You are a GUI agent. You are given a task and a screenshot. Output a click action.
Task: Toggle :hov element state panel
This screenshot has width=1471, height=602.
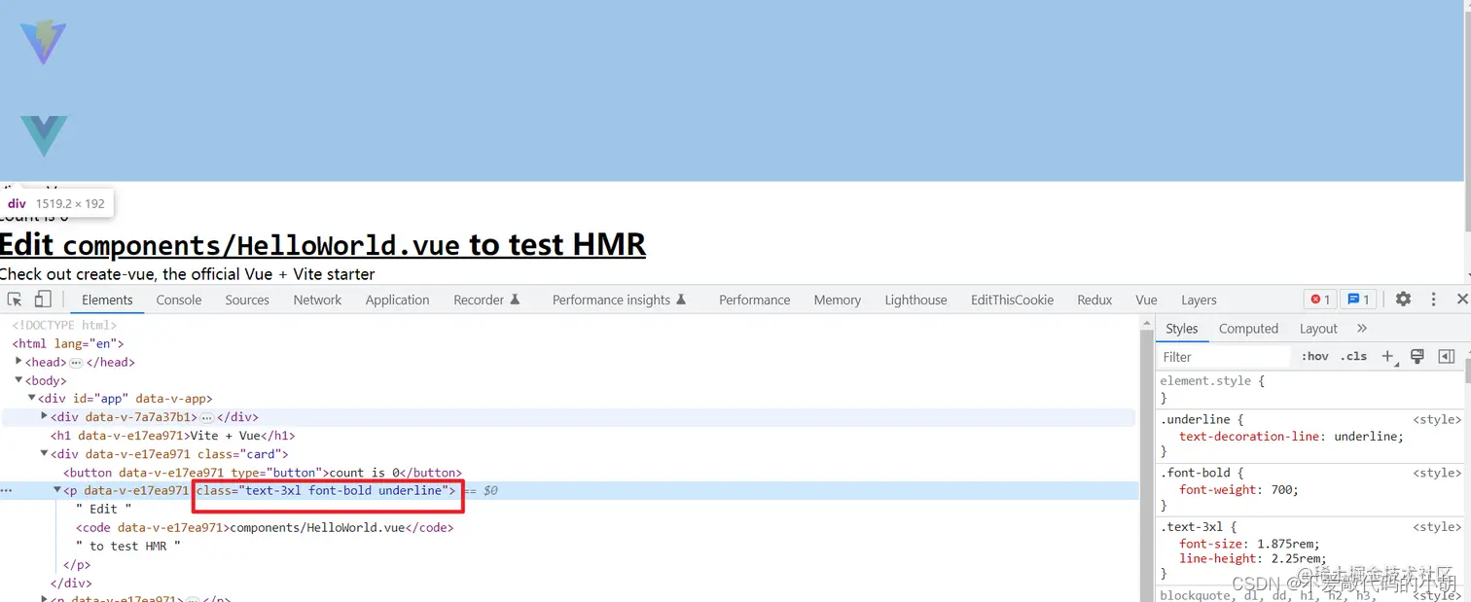tap(1314, 357)
